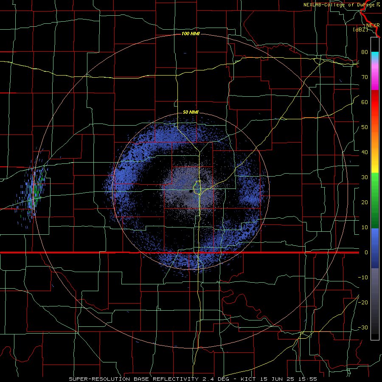Click the dBZ units label
The width and height of the screenshot is (382, 382).
pyautogui.click(x=360, y=29)
